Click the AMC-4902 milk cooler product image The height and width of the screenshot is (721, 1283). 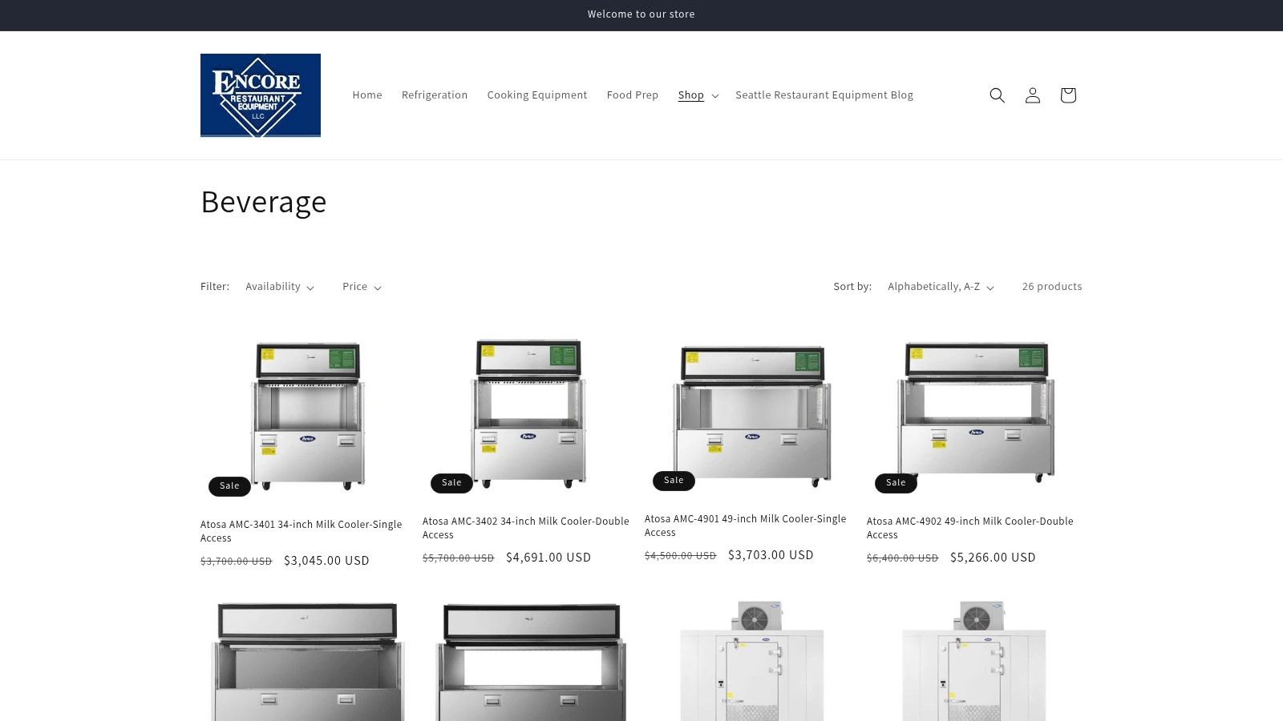click(x=976, y=413)
